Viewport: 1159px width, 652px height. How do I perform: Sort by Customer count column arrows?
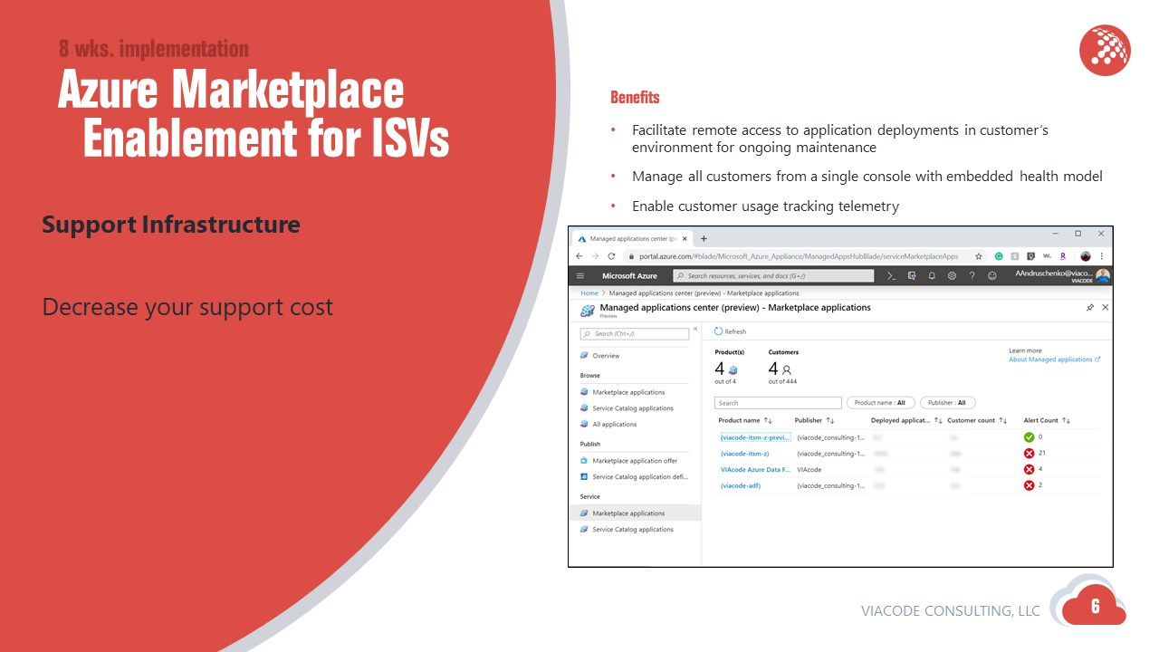pyautogui.click(x=1003, y=420)
